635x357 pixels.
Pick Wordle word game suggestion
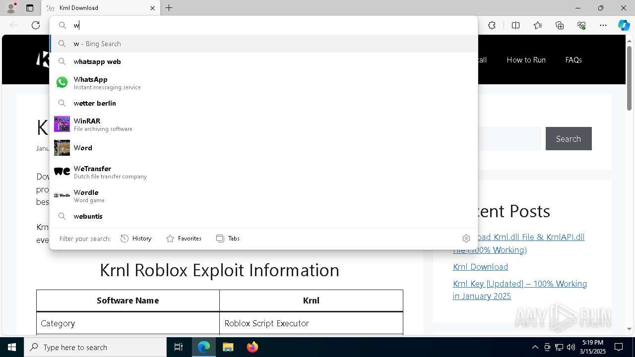coord(263,196)
